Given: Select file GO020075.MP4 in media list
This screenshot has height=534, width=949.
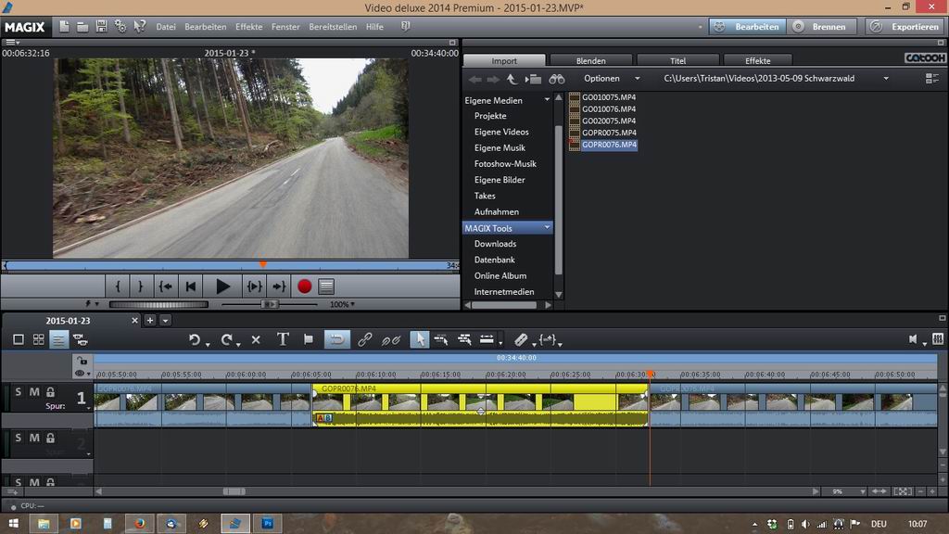Looking at the screenshot, I should 608,121.
